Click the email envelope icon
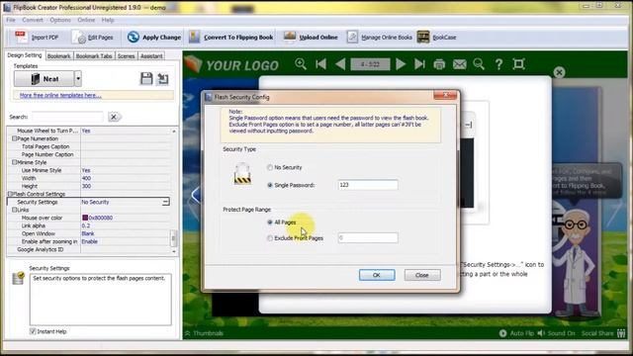 point(459,63)
